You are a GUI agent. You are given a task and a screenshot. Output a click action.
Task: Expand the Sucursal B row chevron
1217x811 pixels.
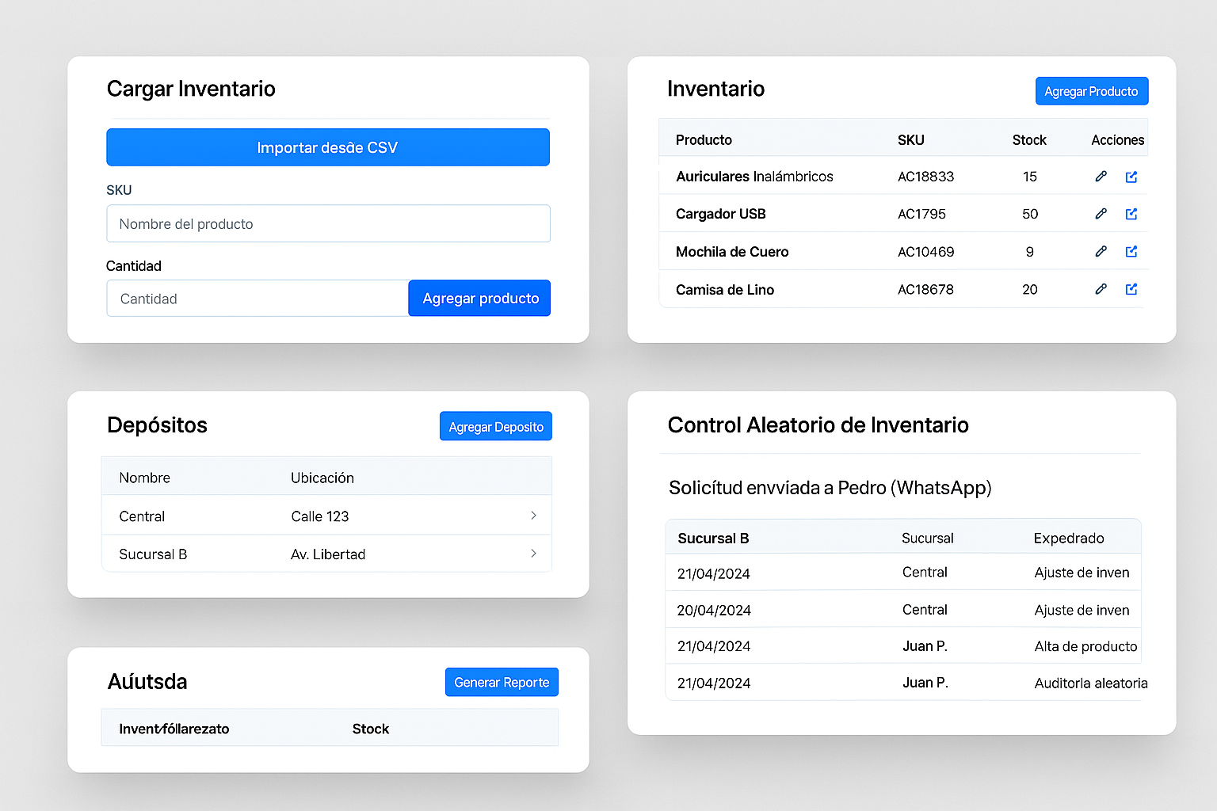click(x=533, y=554)
